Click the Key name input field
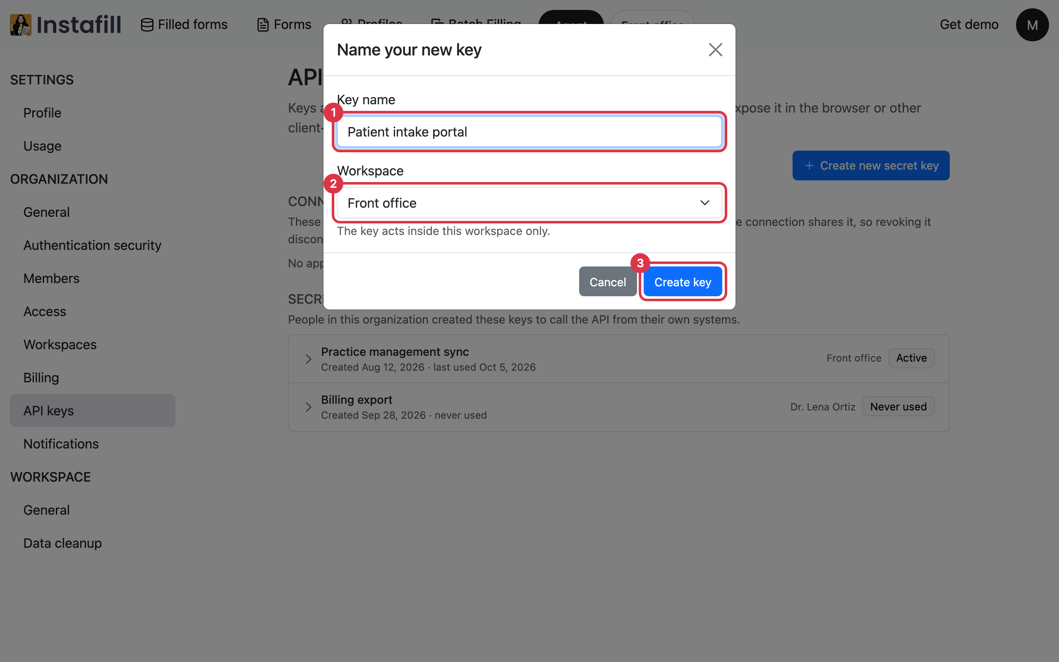 (x=529, y=132)
